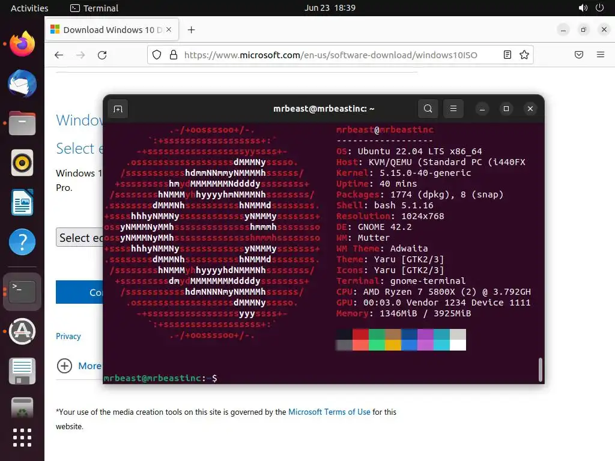This screenshot has height=461, width=615.
Task: Expand the More section plus icon
Action: (64, 366)
